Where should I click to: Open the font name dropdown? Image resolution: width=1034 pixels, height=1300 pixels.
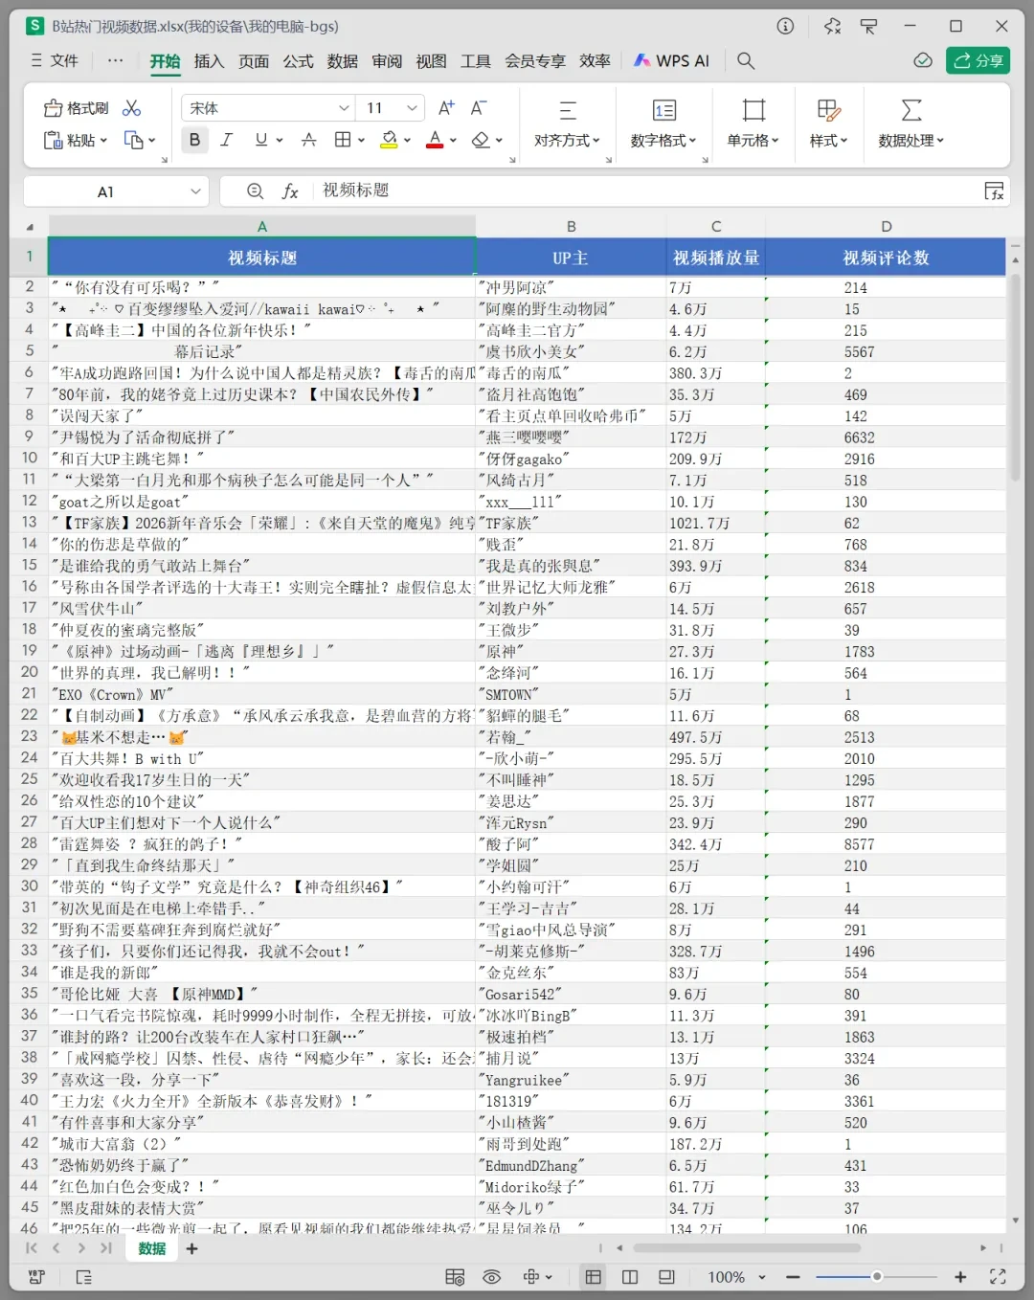[x=344, y=108]
